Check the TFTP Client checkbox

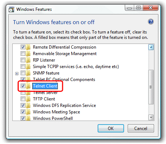tap(23, 99)
